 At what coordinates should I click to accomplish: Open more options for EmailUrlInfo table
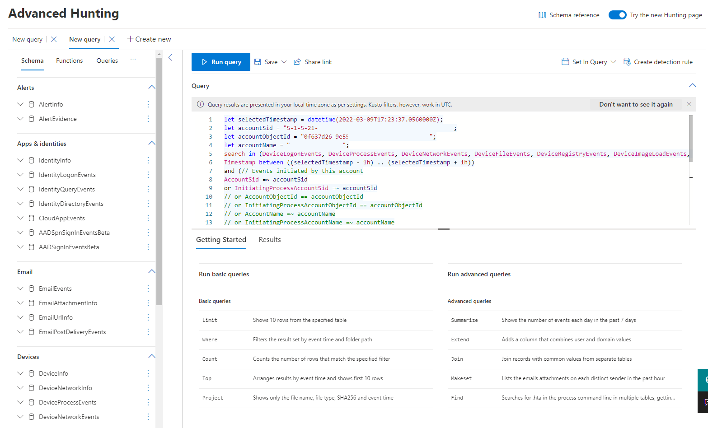(x=148, y=317)
